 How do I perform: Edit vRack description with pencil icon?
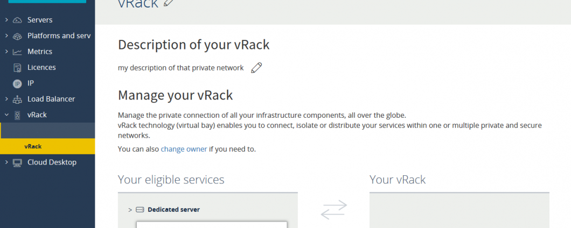pyautogui.click(x=257, y=68)
